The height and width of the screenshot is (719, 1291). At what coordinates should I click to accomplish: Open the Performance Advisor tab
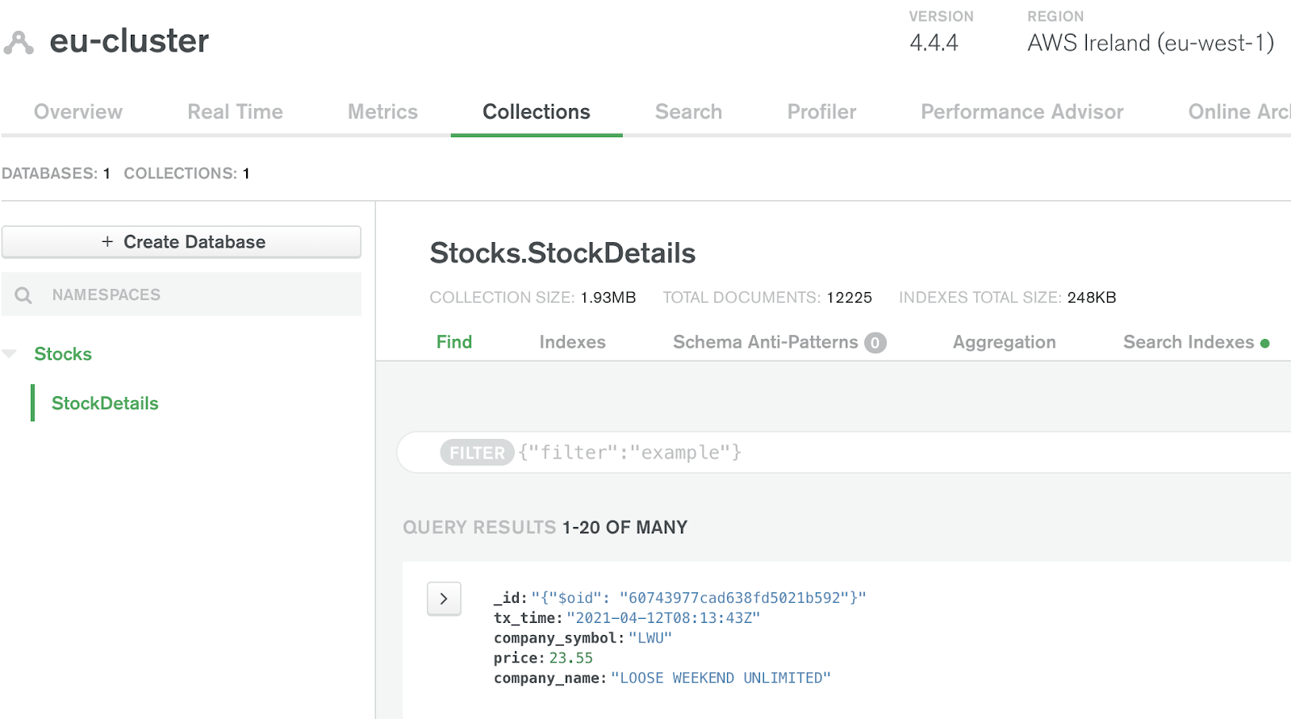point(1022,112)
